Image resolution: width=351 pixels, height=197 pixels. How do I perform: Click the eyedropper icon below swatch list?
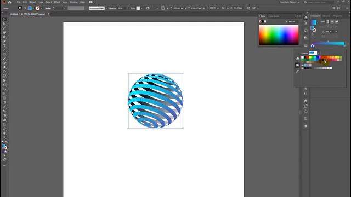pos(297,72)
